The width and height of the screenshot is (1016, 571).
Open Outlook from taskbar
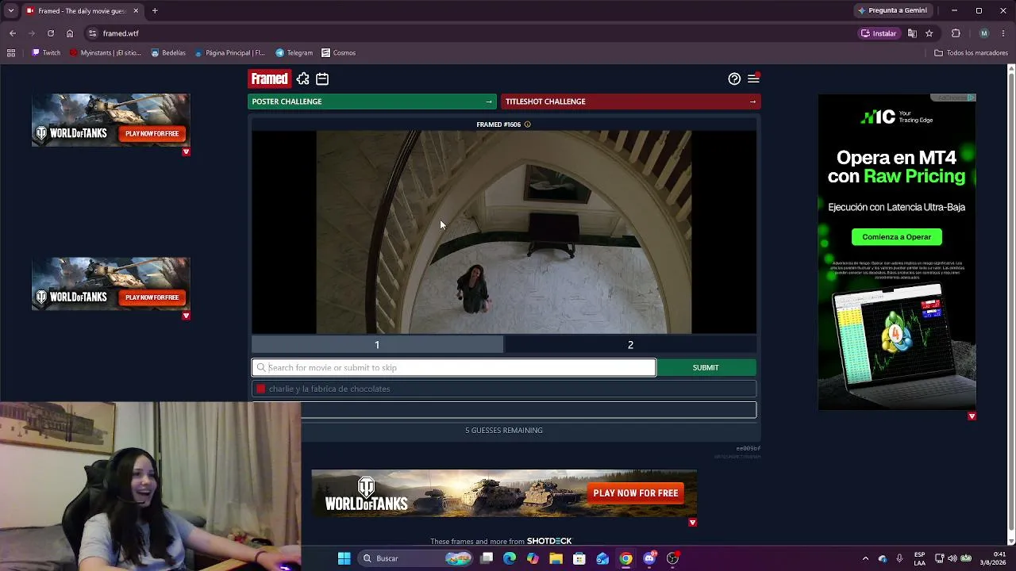(602, 558)
